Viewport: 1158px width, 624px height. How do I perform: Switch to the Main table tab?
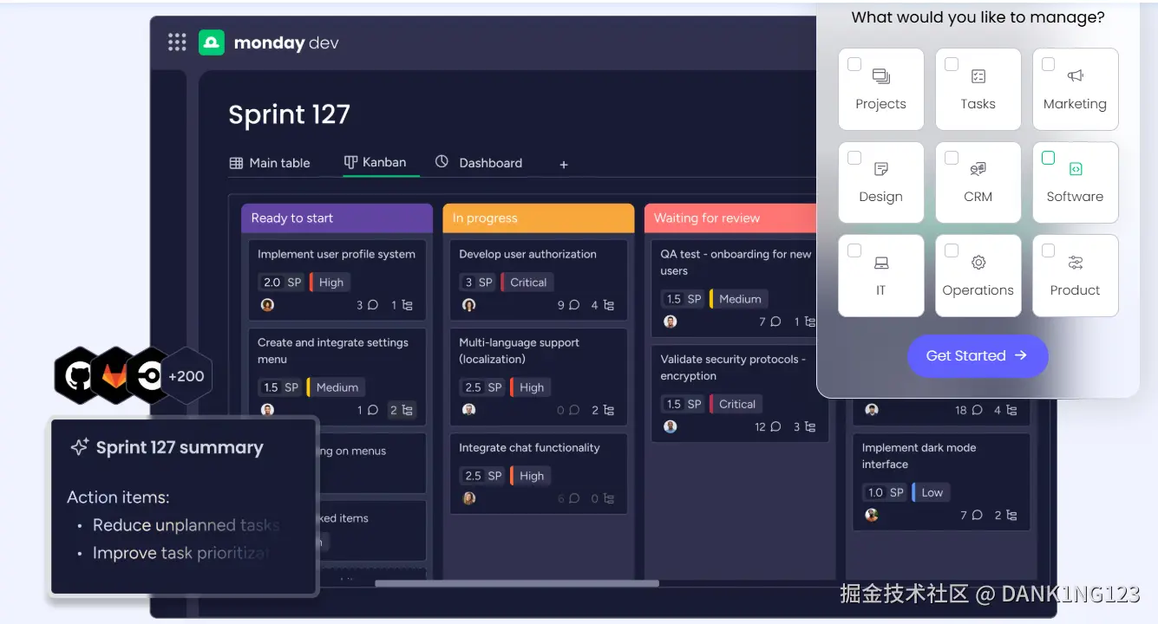click(x=270, y=163)
